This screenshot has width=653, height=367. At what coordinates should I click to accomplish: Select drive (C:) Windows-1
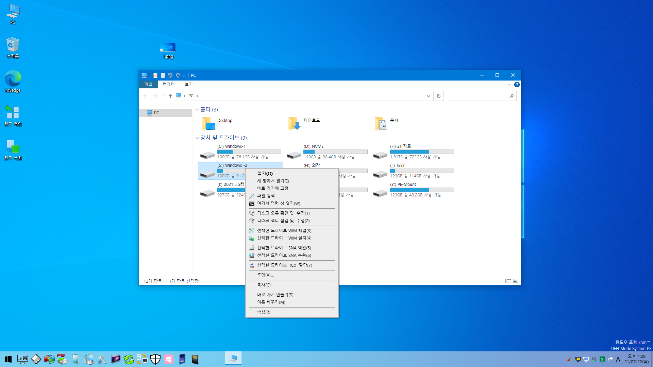(x=240, y=152)
